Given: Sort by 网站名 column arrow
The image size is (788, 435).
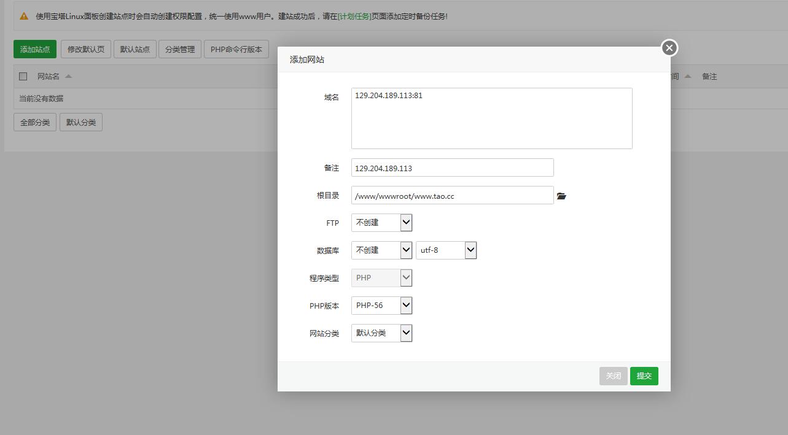Looking at the screenshot, I should tap(68, 77).
